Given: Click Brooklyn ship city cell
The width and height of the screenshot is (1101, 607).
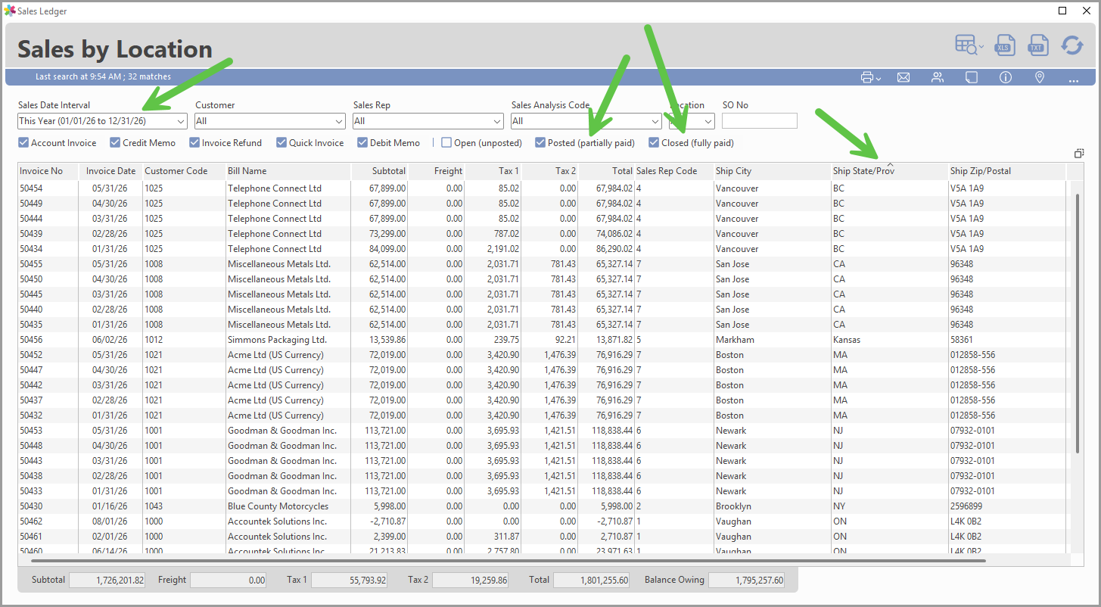Looking at the screenshot, I should pyautogui.click(x=733, y=506).
